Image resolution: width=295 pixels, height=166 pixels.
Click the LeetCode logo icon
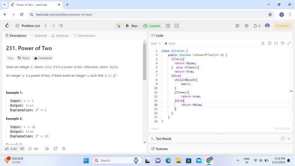pyautogui.click(x=7, y=25)
